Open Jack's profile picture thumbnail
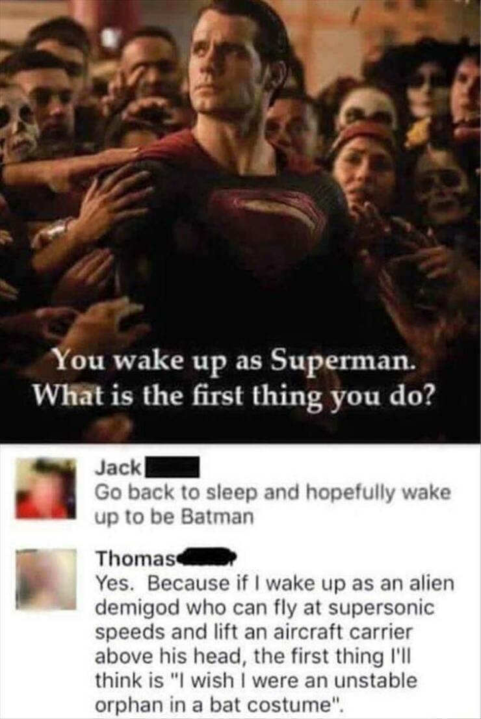The height and width of the screenshot is (719, 481). 46,488
